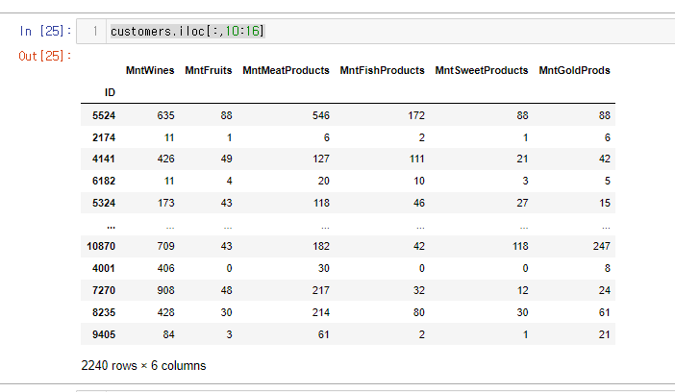Click row index 2174

coord(104,137)
